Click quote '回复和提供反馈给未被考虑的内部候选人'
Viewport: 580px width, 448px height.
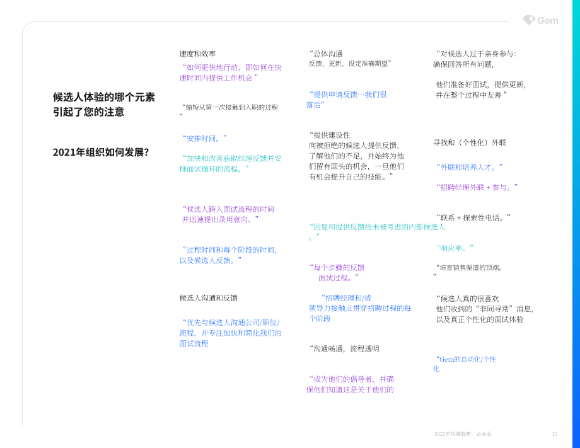(376, 232)
